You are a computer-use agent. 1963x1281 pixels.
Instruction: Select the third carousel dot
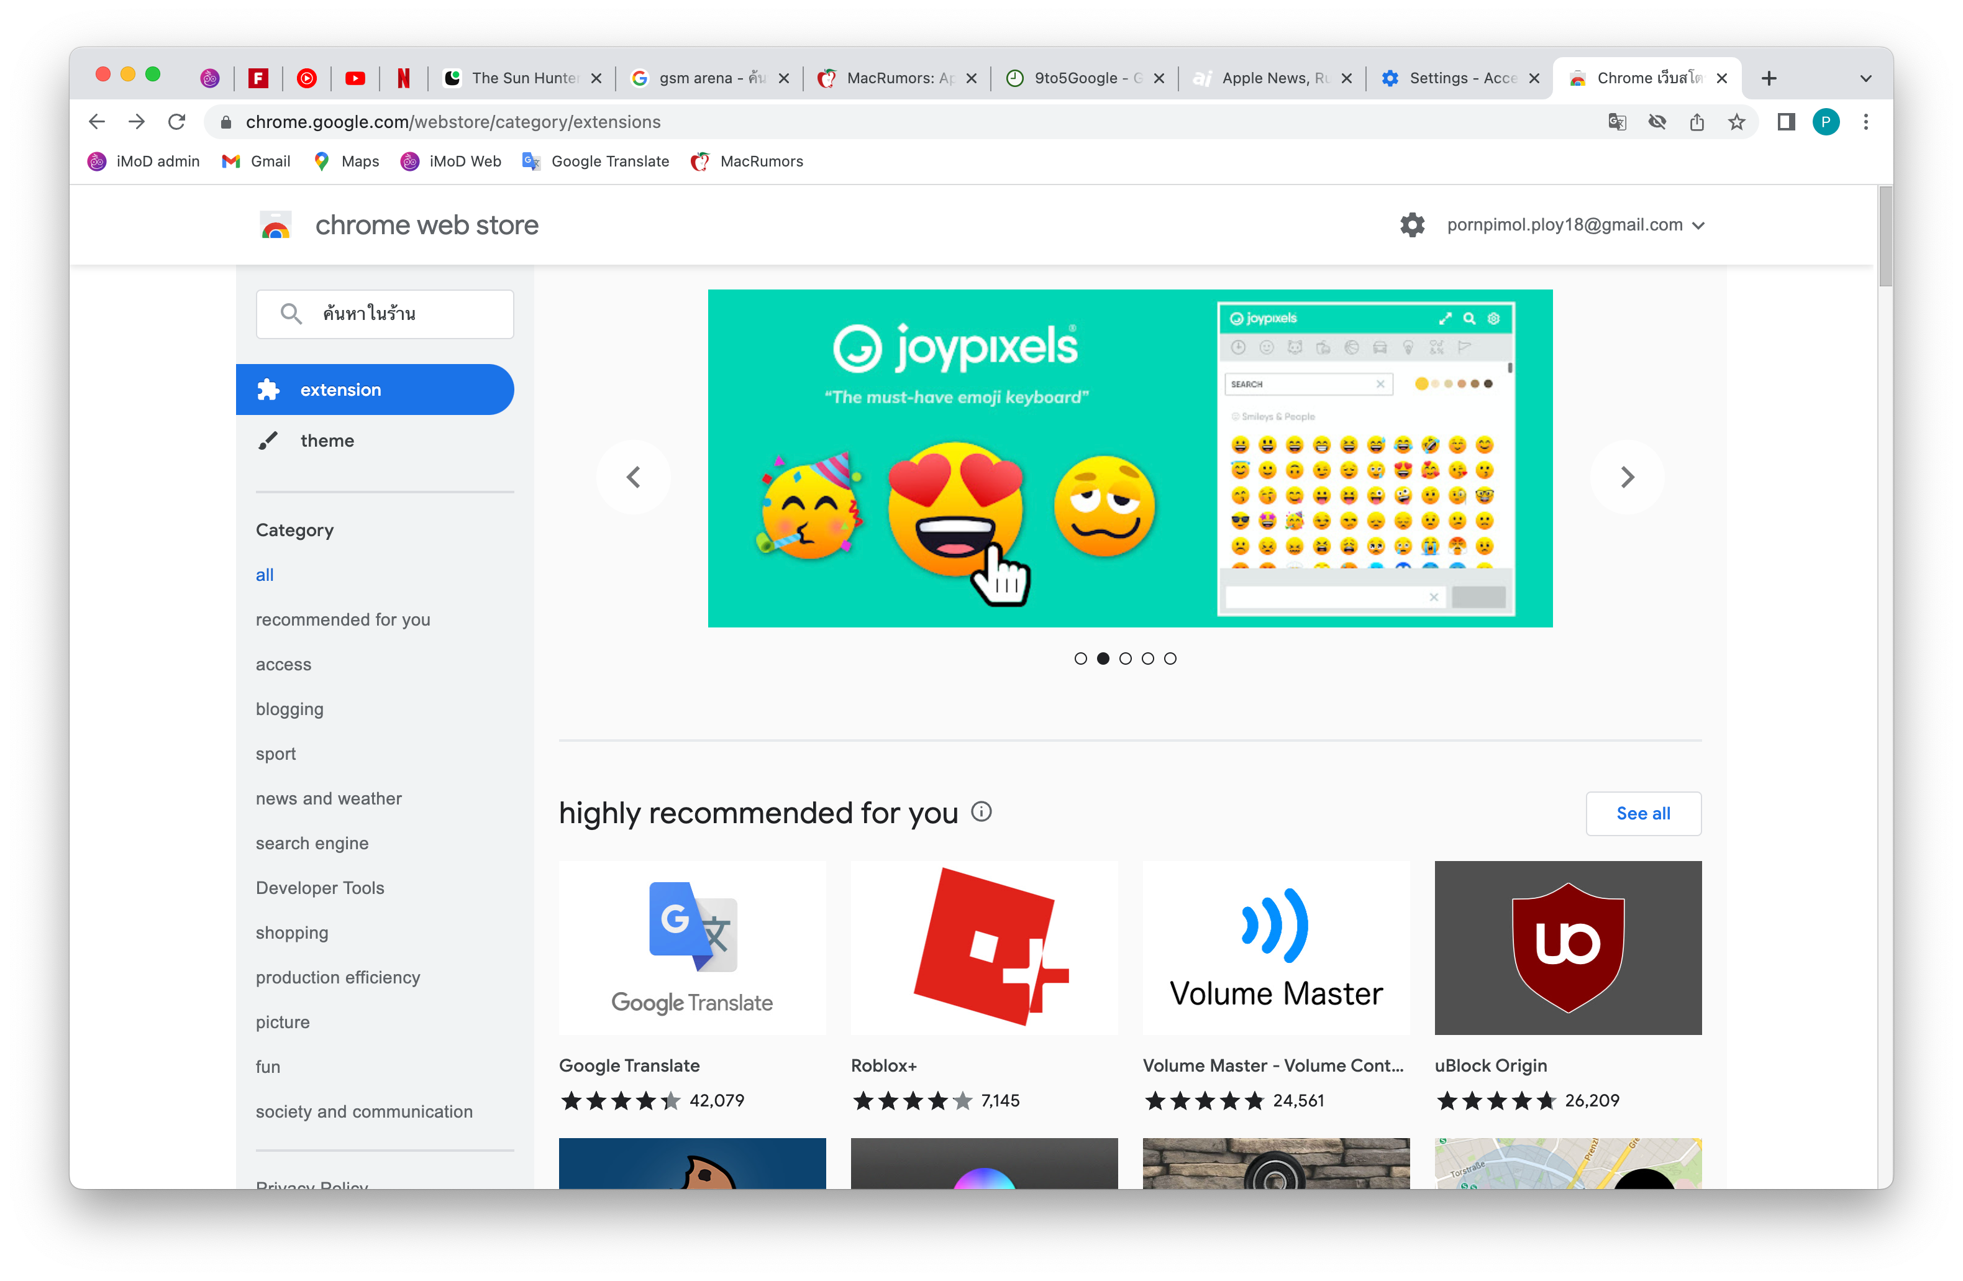pos(1125,659)
